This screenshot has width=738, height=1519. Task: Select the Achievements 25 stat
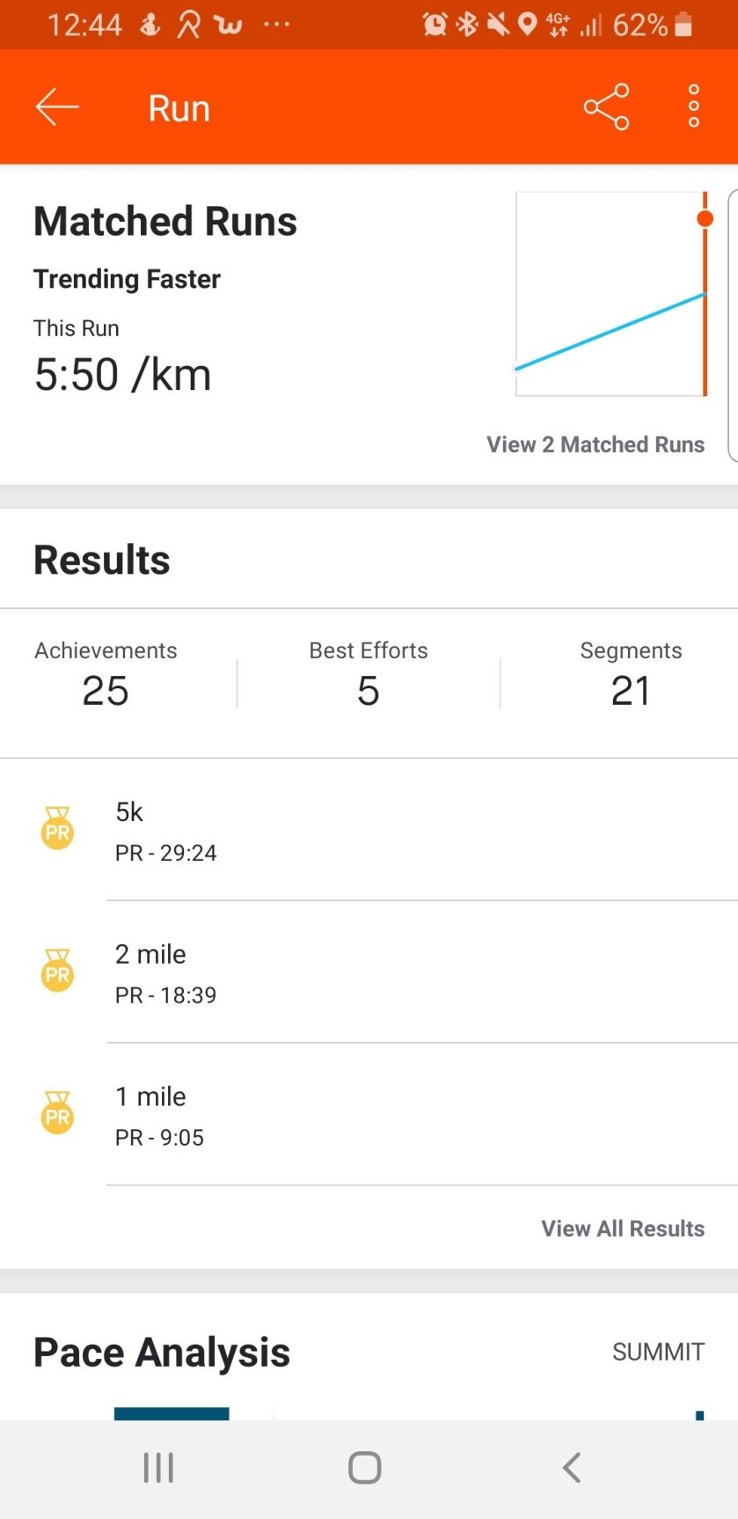[x=106, y=675]
